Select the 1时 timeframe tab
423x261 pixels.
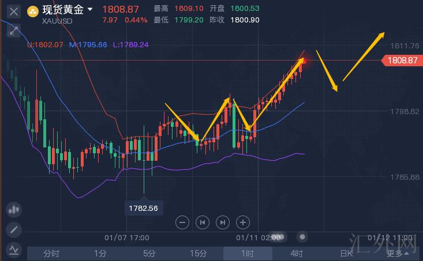tap(248, 253)
